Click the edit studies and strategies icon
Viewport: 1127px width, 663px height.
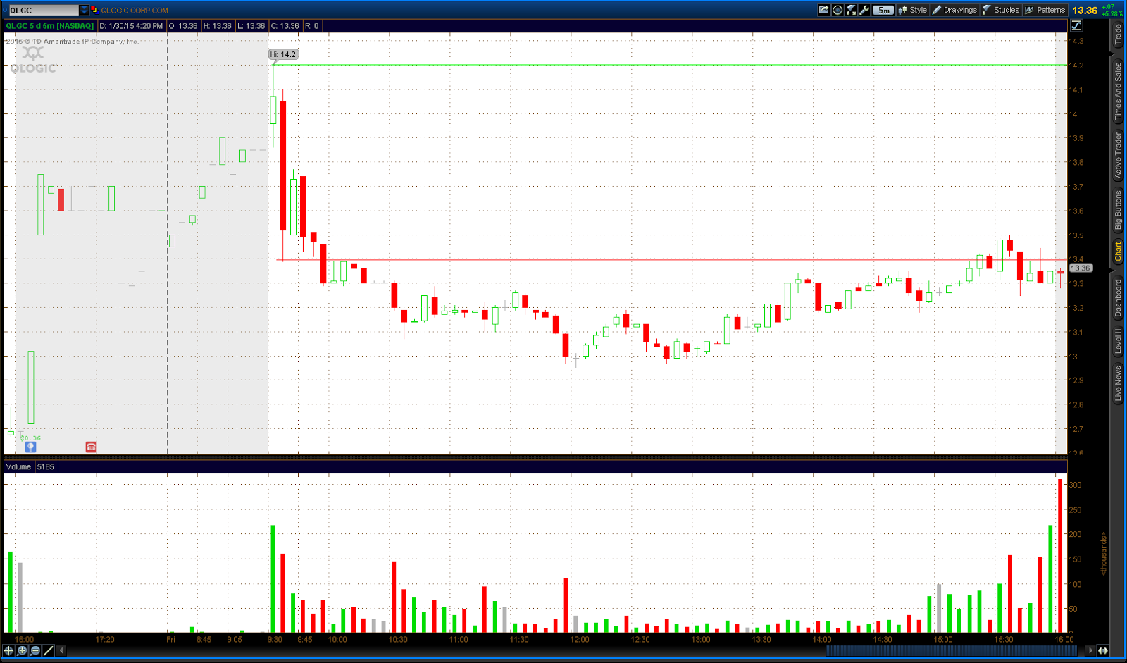[x=852, y=10]
